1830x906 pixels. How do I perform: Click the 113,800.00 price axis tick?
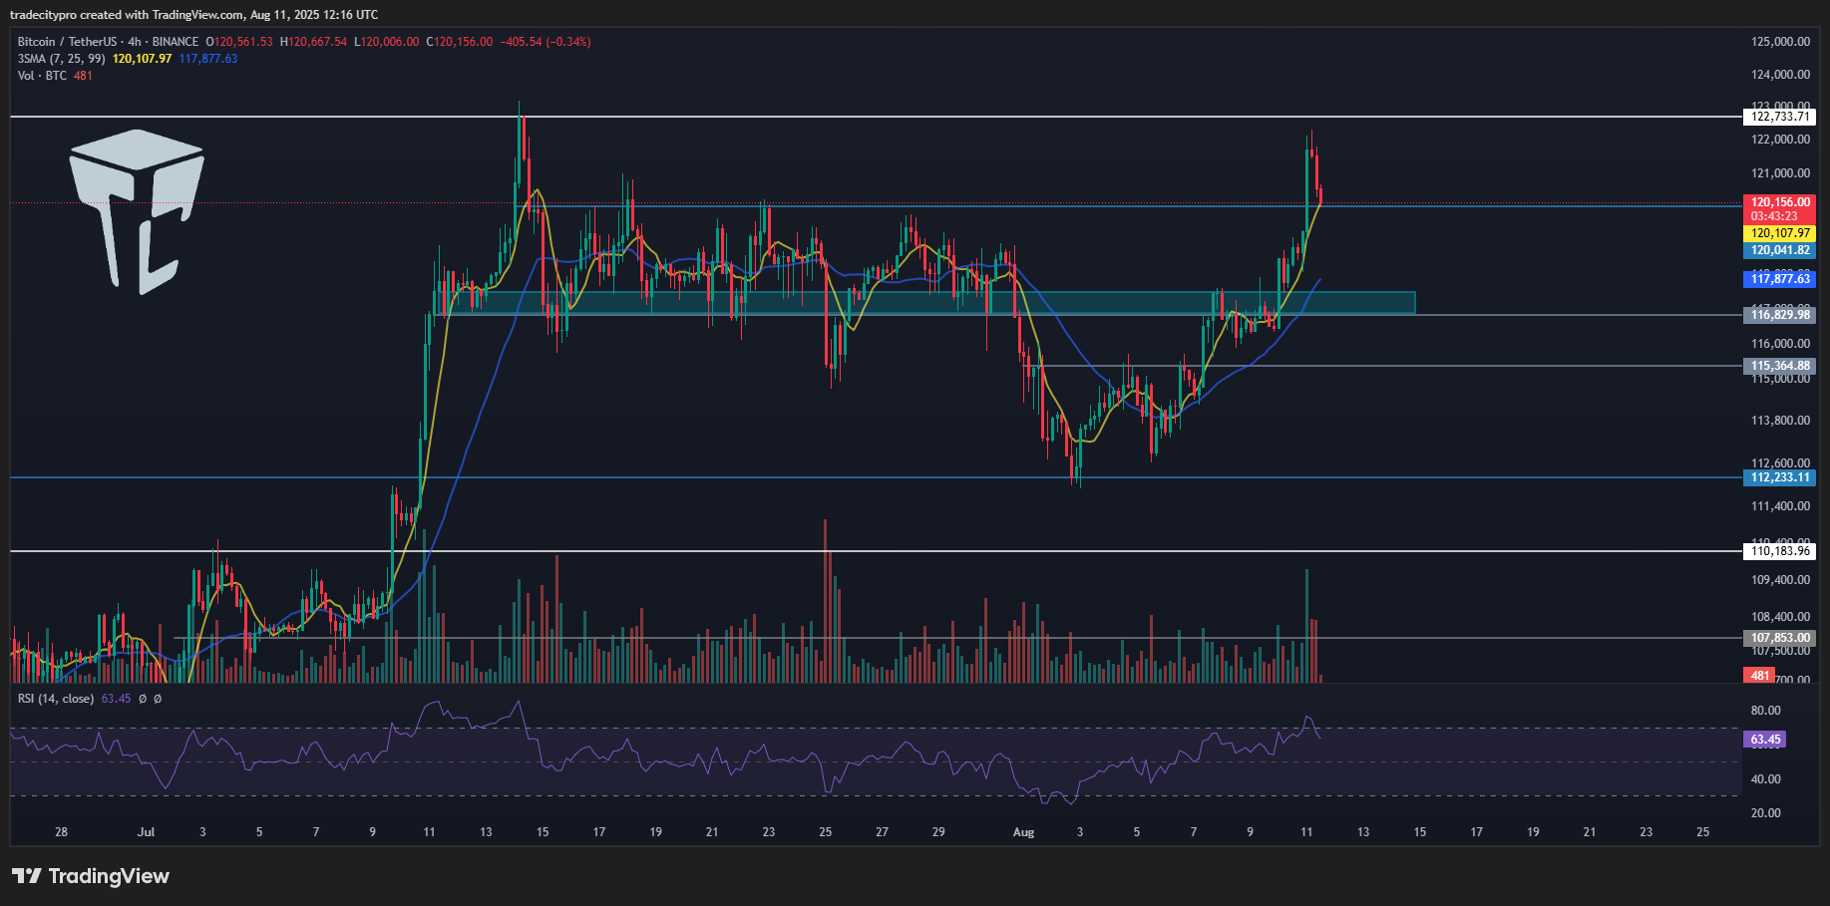1780,421
